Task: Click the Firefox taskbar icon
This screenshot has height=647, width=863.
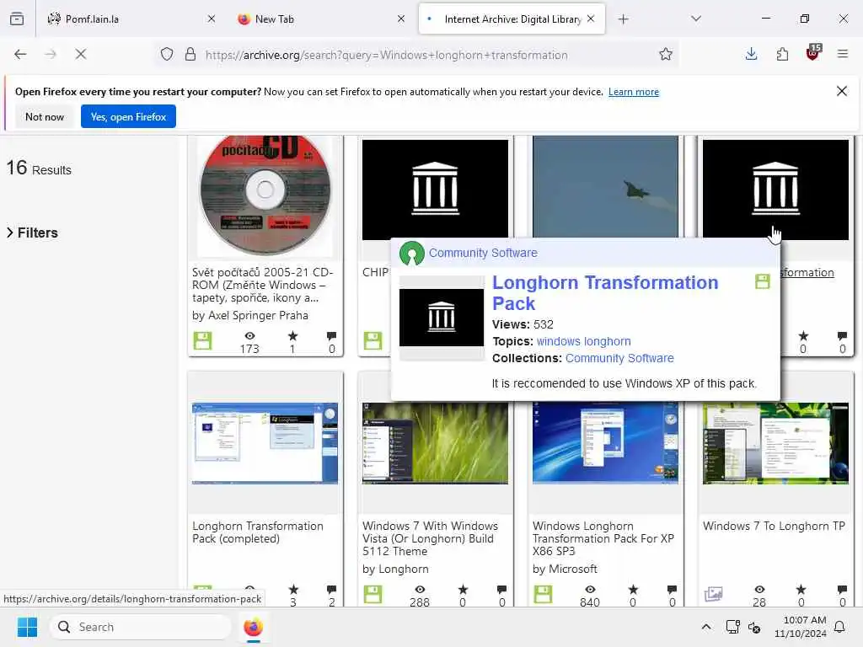Action: 253,627
